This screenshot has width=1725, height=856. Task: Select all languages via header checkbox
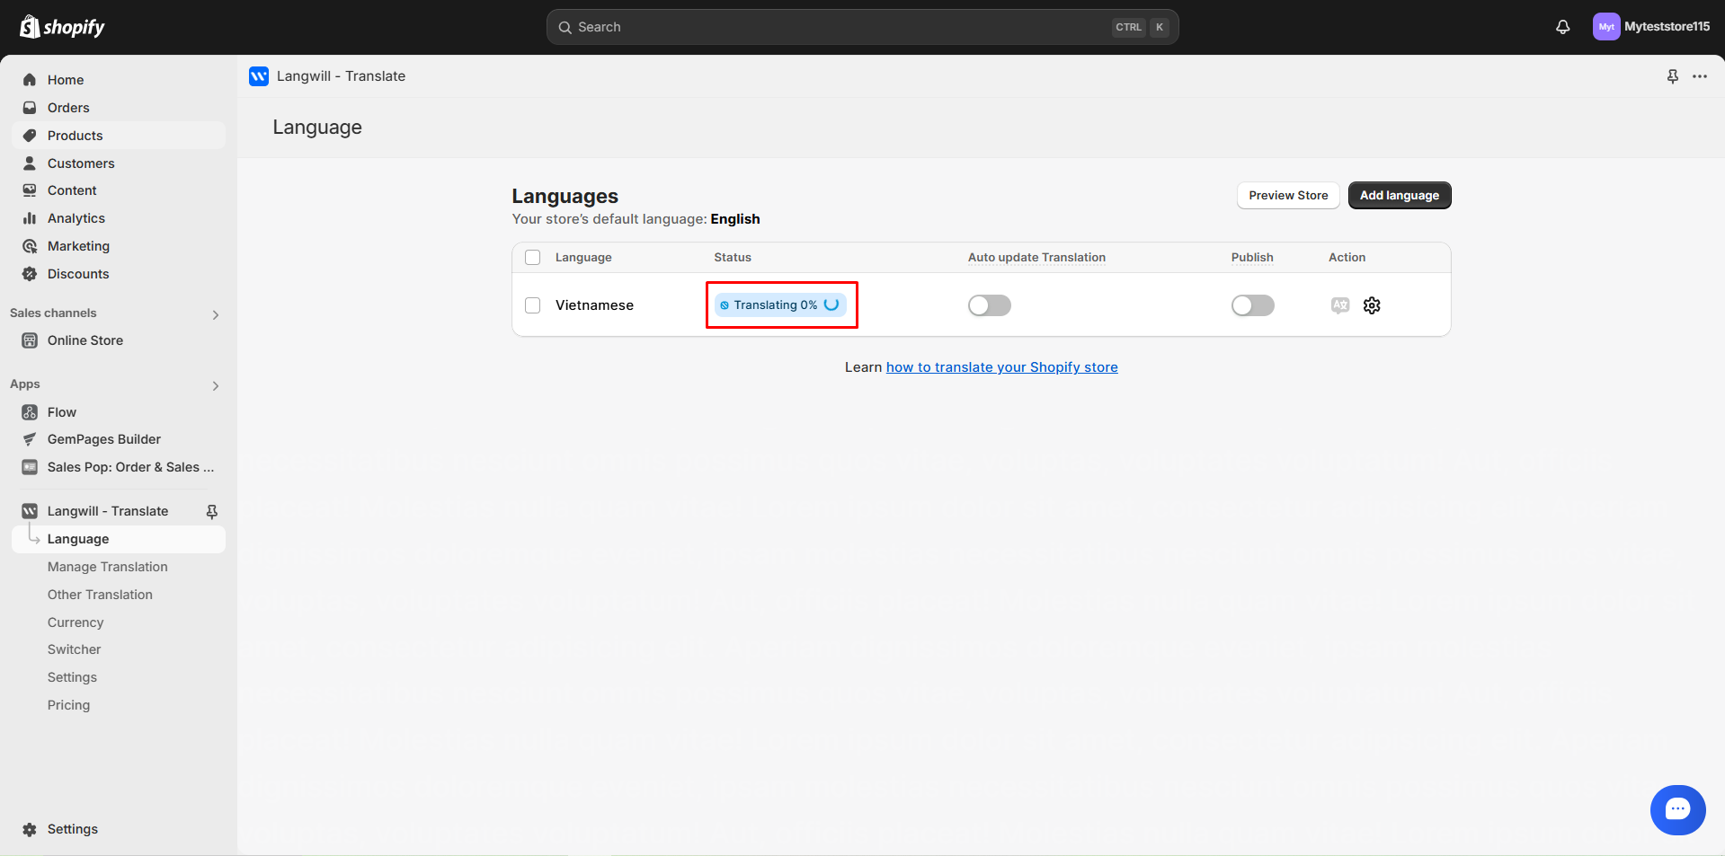(x=532, y=257)
